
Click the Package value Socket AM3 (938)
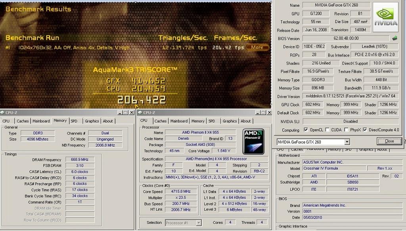point(200,145)
